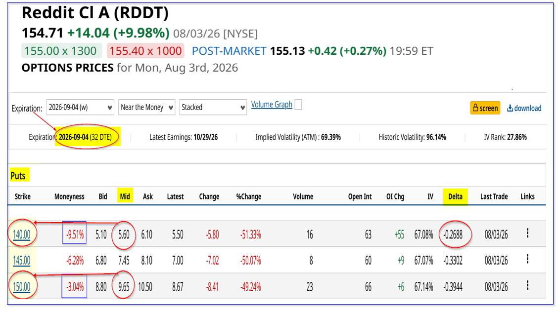Open the 140.00 strike link

click(x=21, y=235)
